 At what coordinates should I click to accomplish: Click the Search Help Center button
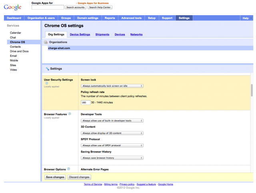click(100, 7)
